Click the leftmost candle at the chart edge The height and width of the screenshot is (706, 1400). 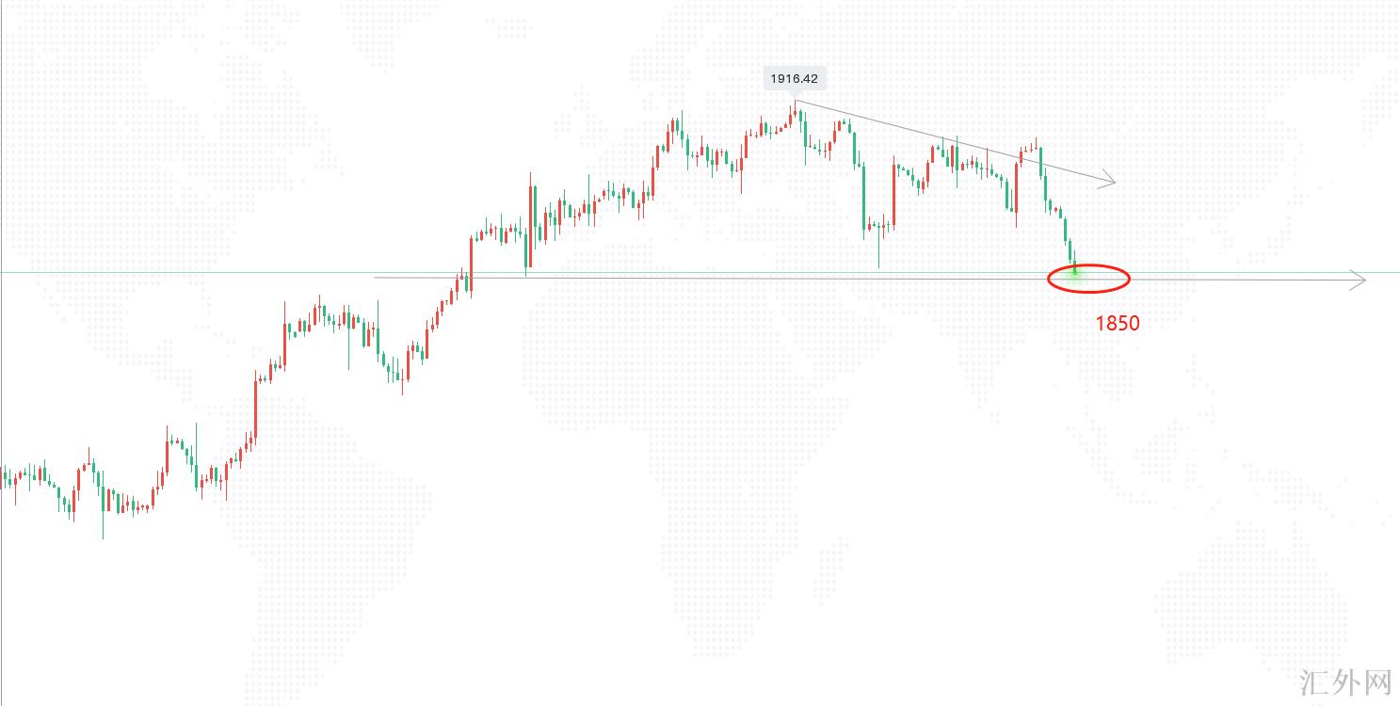point(3,475)
